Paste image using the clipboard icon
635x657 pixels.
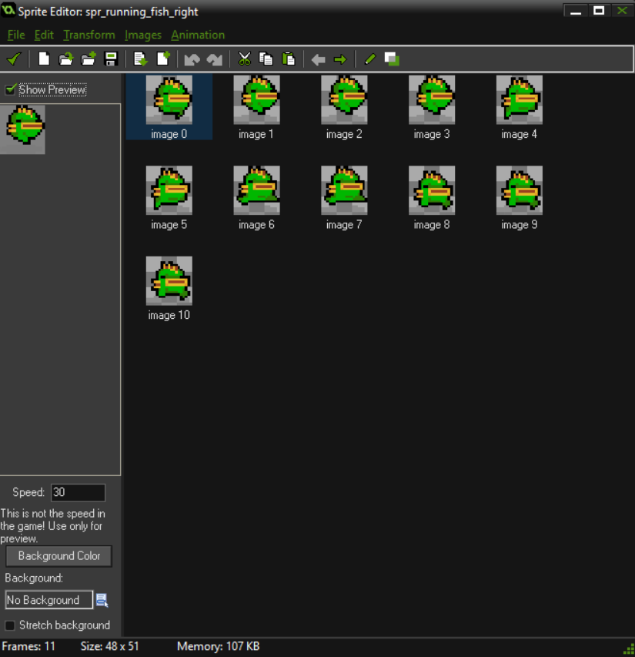[289, 59]
